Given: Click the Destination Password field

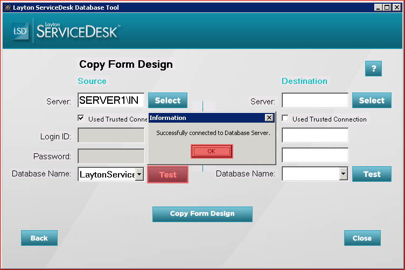Looking at the screenshot, I should [x=315, y=155].
